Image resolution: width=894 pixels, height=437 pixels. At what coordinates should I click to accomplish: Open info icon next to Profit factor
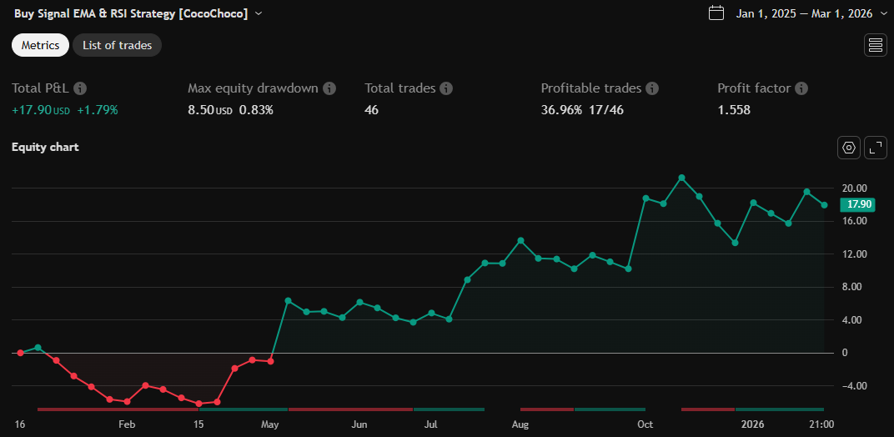click(801, 88)
